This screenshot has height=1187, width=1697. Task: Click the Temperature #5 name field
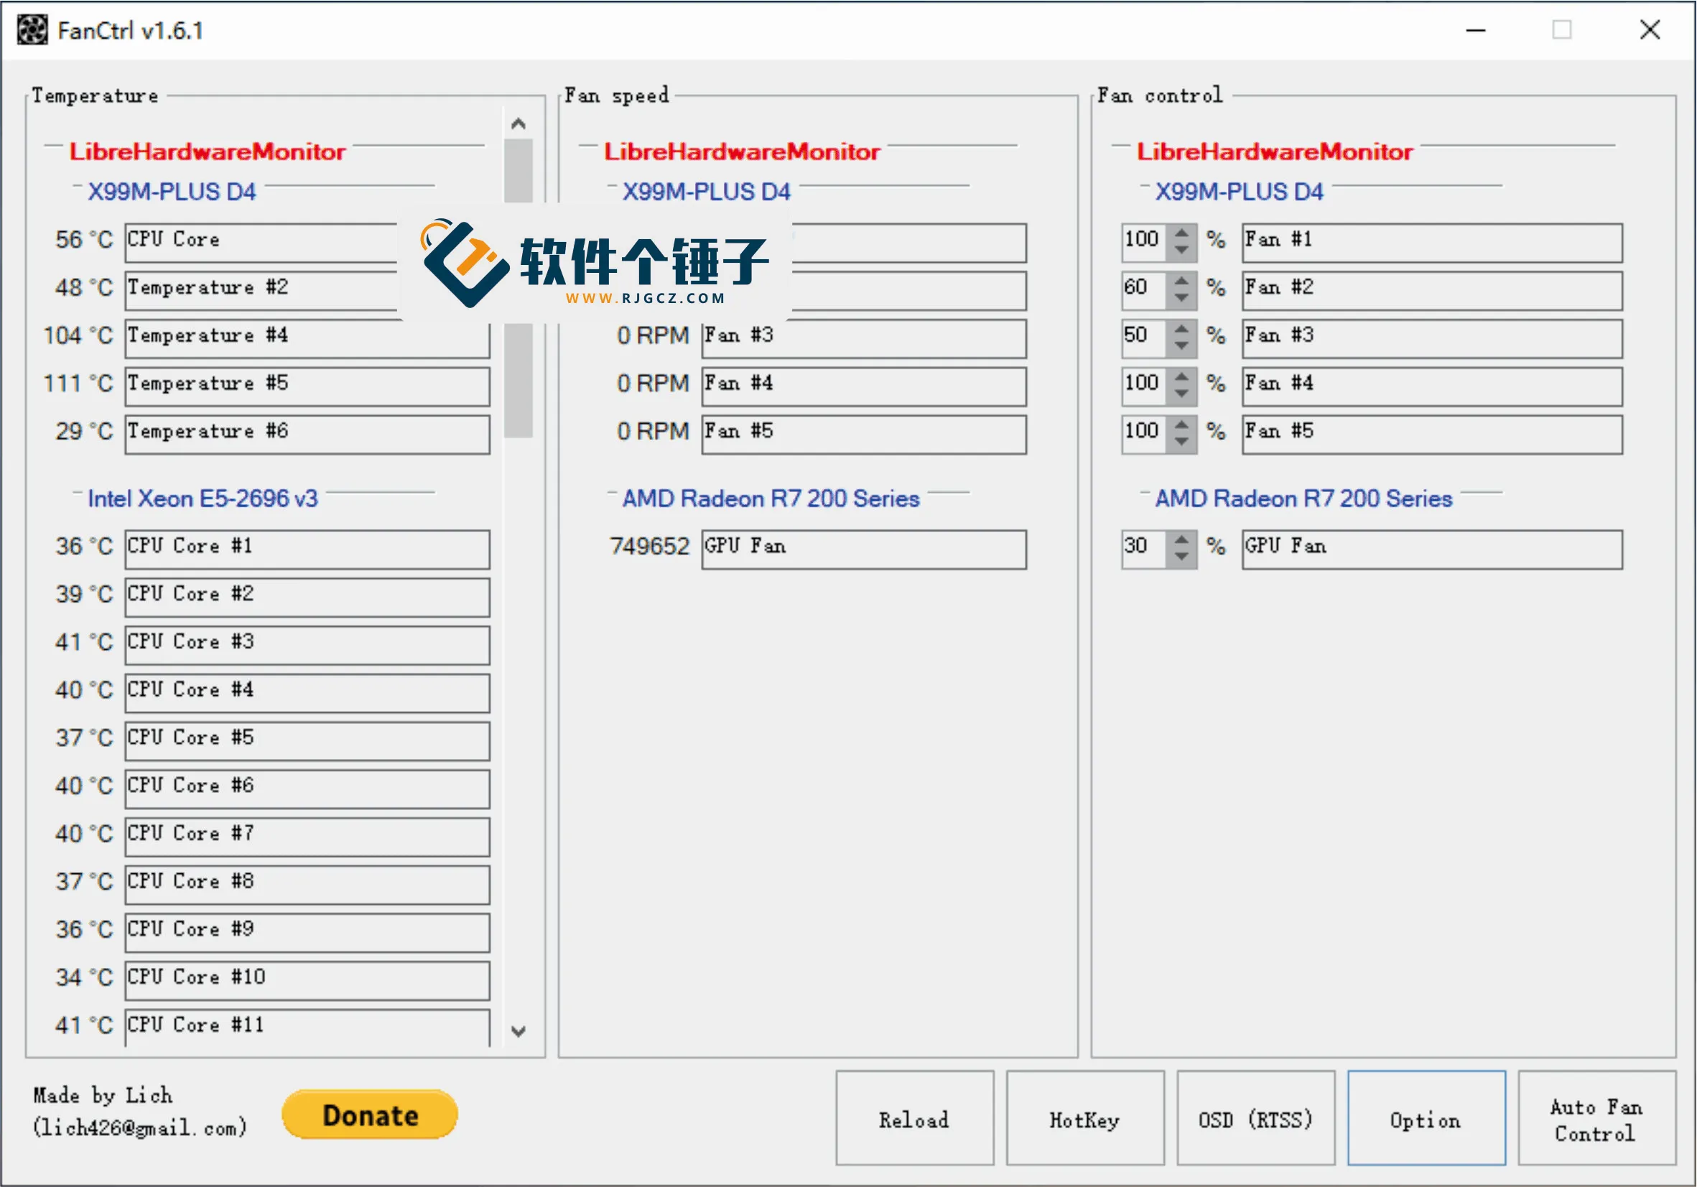(x=307, y=386)
